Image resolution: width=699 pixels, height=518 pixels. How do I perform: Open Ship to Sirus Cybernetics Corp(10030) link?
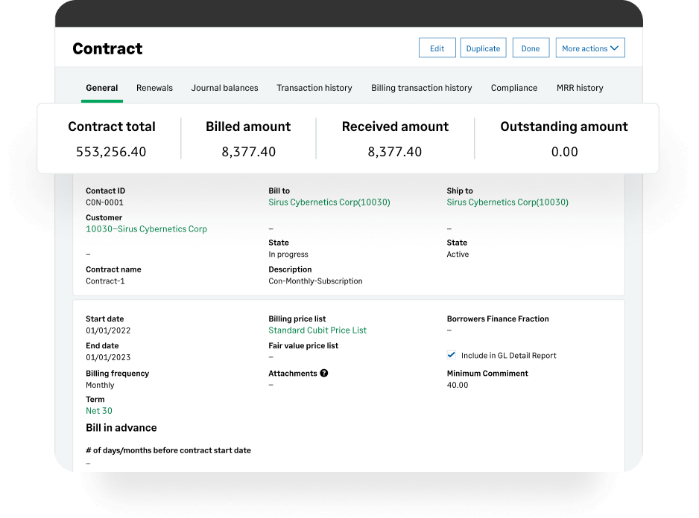507,202
